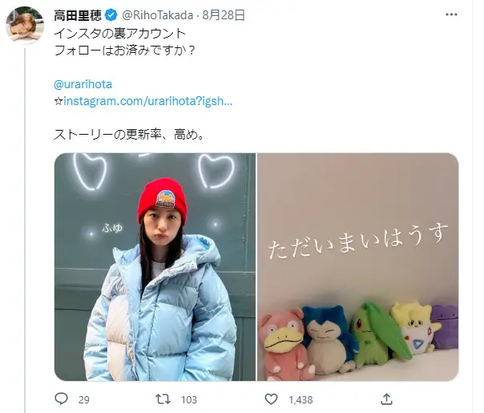Click the @RihoTakada handle
This screenshot has width=484, height=413.
click(158, 15)
